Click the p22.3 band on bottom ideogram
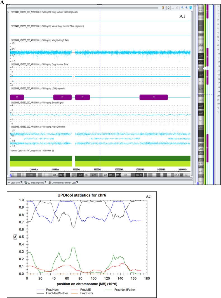Image resolution: width=221 pixels, height=298 pixels. click(31, 175)
